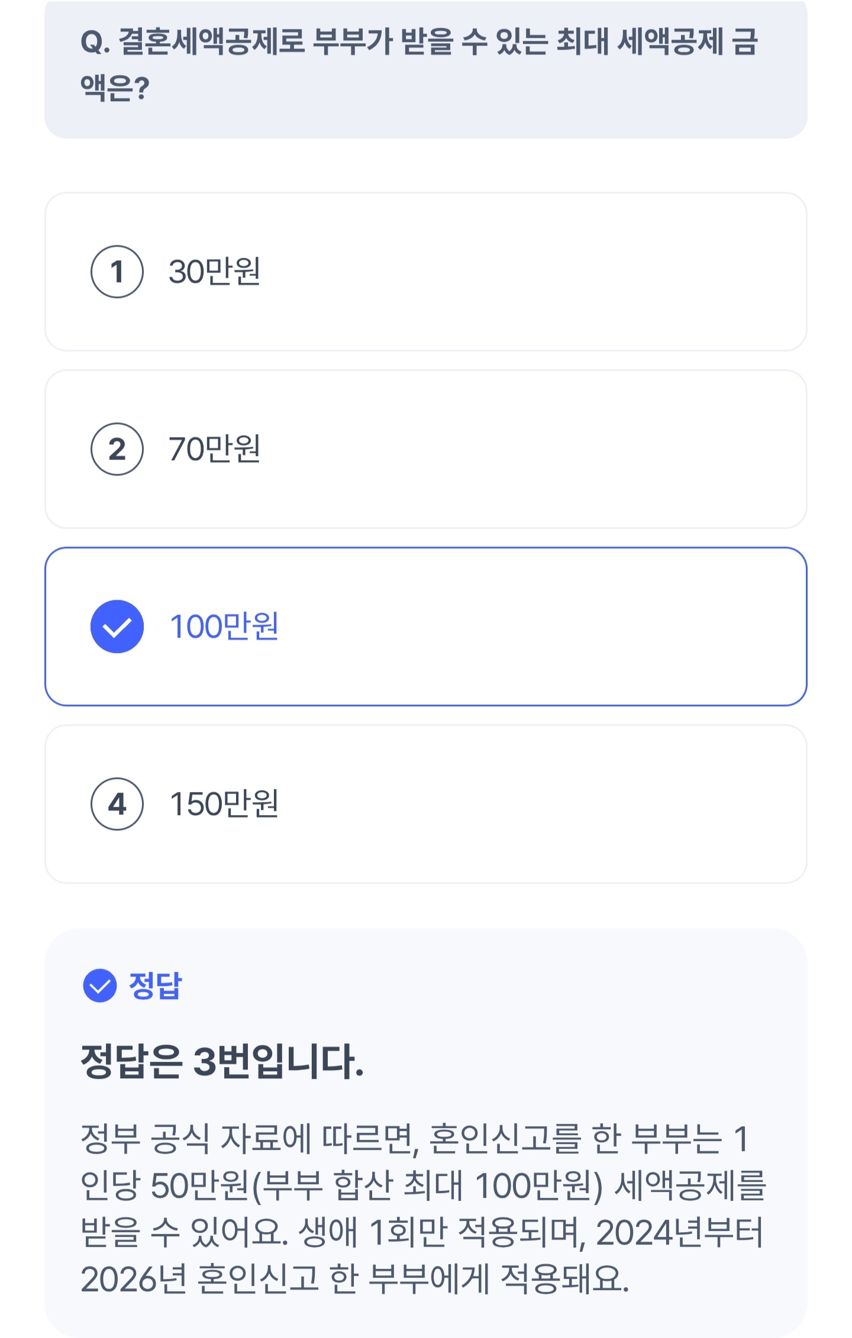This screenshot has height=1338, width=852.
Task: Click the 'Q.' prefix of the question
Action: coord(95,43)
